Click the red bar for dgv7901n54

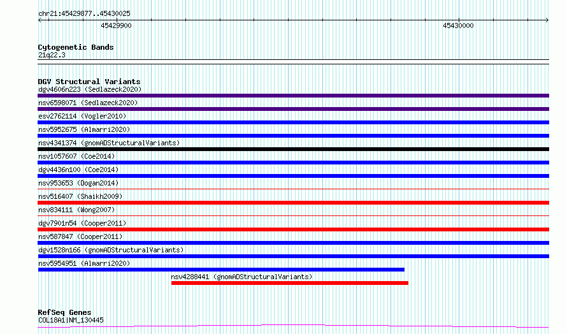point(293,229)
